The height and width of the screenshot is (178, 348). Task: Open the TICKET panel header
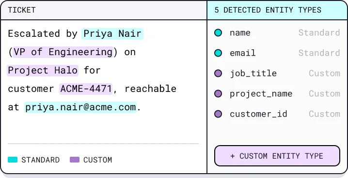point(104,10)
